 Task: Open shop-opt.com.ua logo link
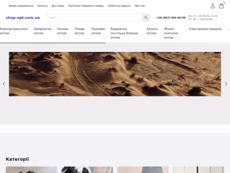tap(23, 18)
